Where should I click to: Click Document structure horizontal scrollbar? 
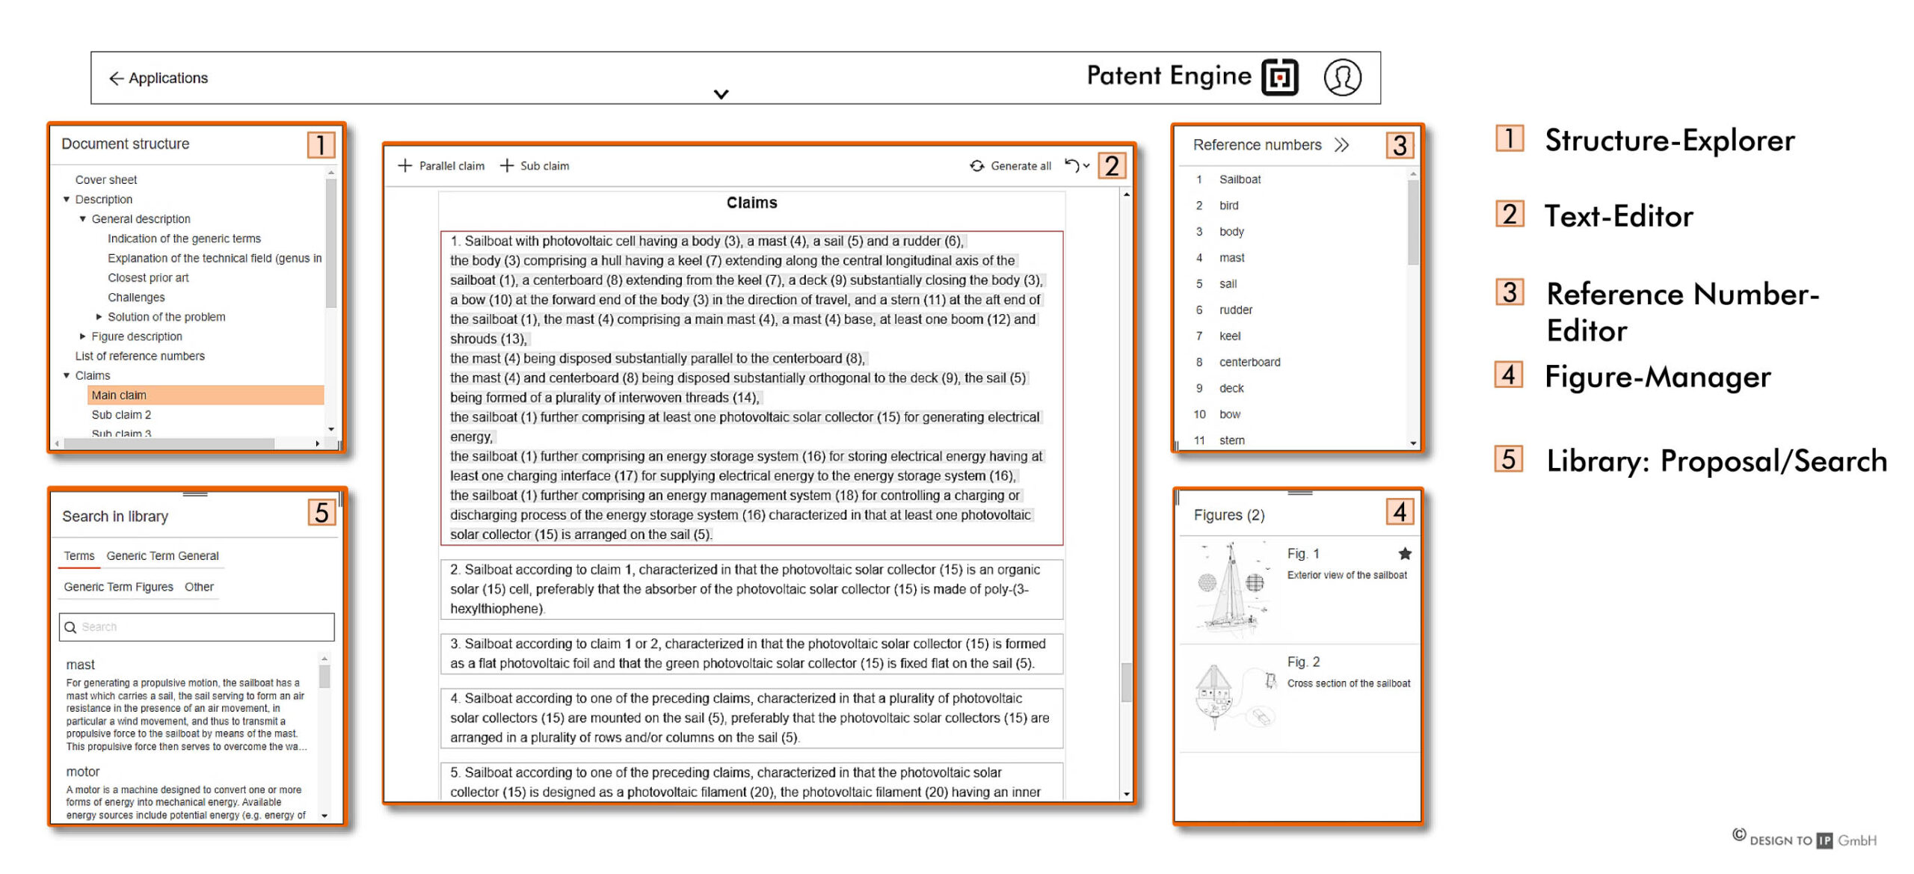(x=170, y=444)
